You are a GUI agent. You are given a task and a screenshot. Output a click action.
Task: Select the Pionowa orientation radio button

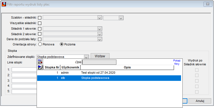pyautogui.click(x=40, y=45)
